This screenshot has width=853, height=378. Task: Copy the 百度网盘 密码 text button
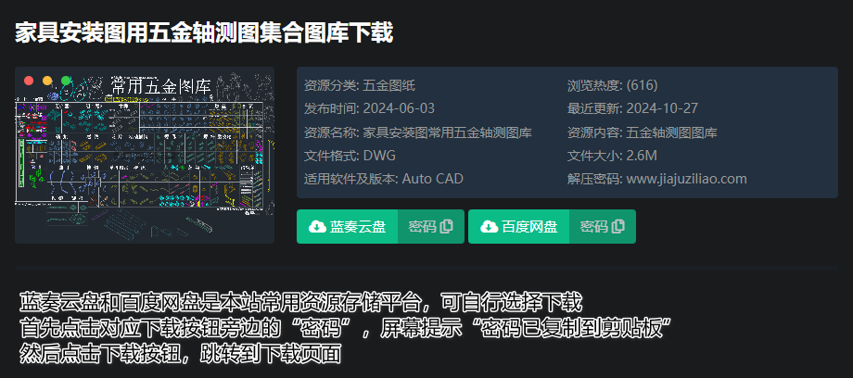point(594,227)
